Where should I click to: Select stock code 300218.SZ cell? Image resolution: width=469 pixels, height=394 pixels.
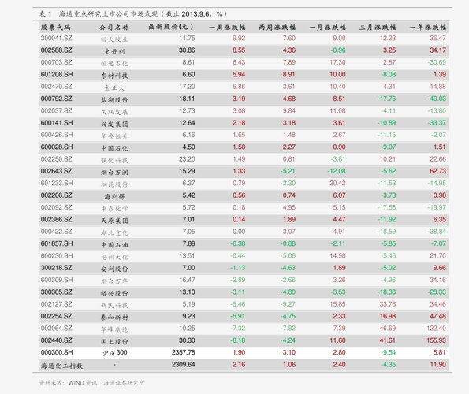56,268
